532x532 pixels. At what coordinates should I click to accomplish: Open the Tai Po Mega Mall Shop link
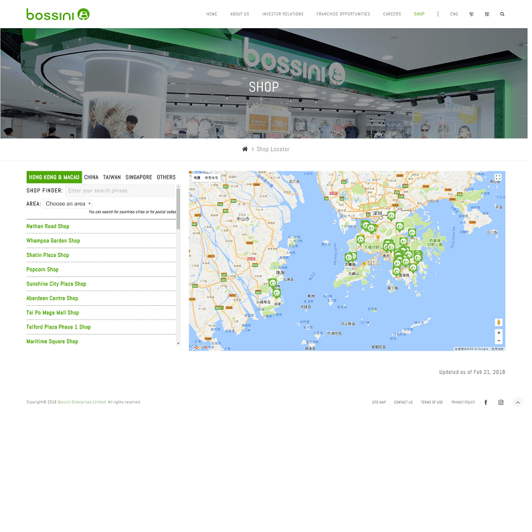(x=53, y=313)
